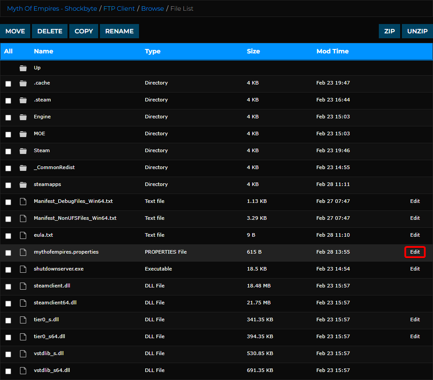Click the file icon for shutdownserver.exe
The height and width of the screenshot is (380, 433).
23,269
